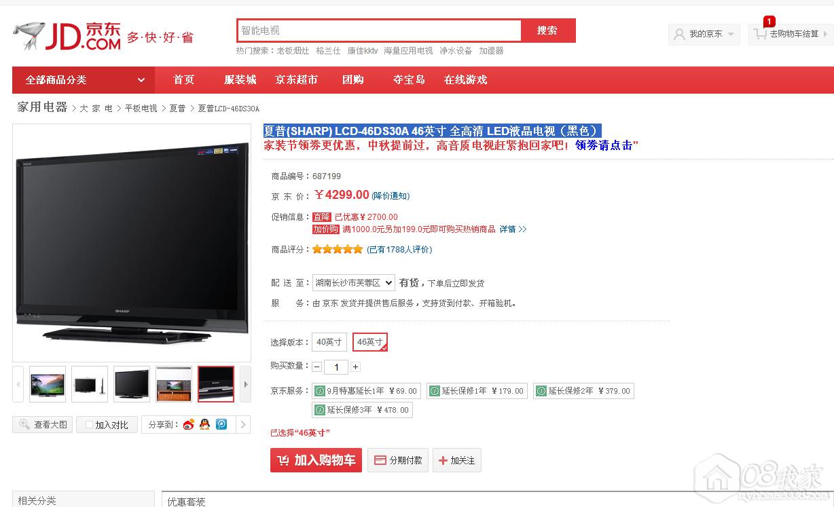Click 加入购物车 add to cart button
834x507 pixels.
point(316,460)
